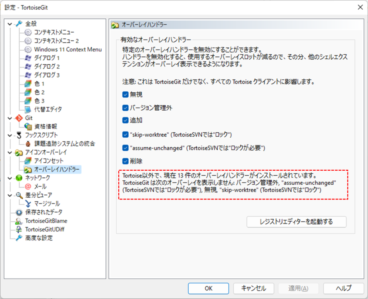368x299 pixels.
Task: Click レジストリエディターを起動する button
Action: [x=296, y=222]
